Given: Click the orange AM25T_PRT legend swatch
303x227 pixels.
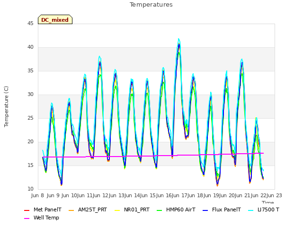Looking at the screenshot, I should tap(71, 210).
